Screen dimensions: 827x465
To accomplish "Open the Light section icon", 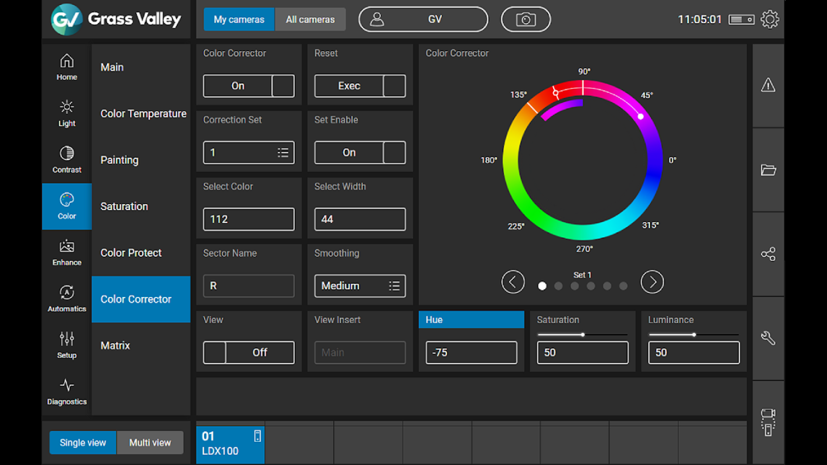I will coord(67,107).
